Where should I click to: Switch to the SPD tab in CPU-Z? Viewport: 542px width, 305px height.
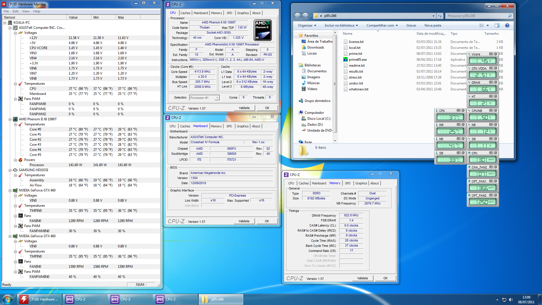[x=230, y=13]
